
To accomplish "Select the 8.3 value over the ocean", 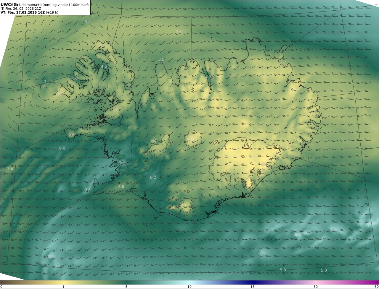I will click(x=51, y=257).
